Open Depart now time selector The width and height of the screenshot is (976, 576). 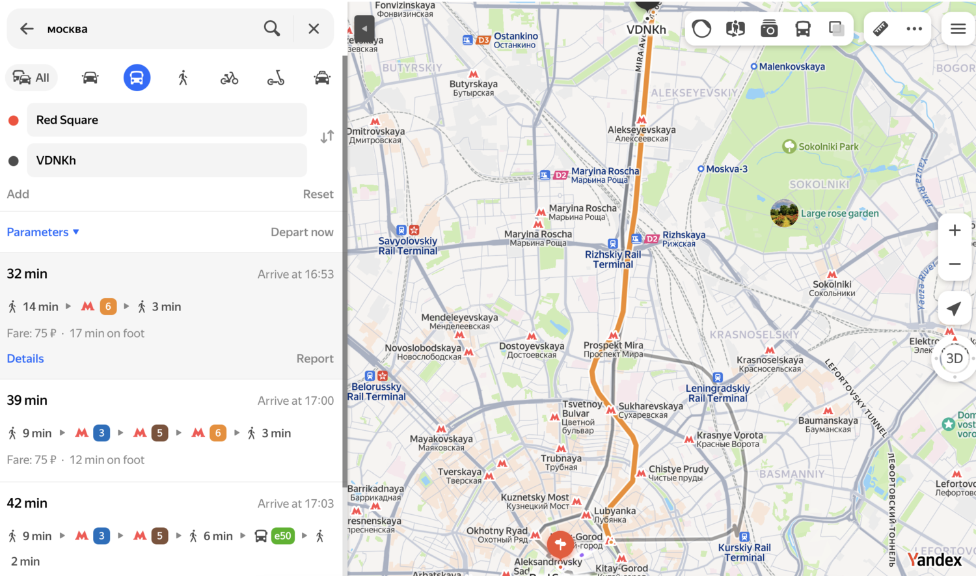tap(302, 232)
